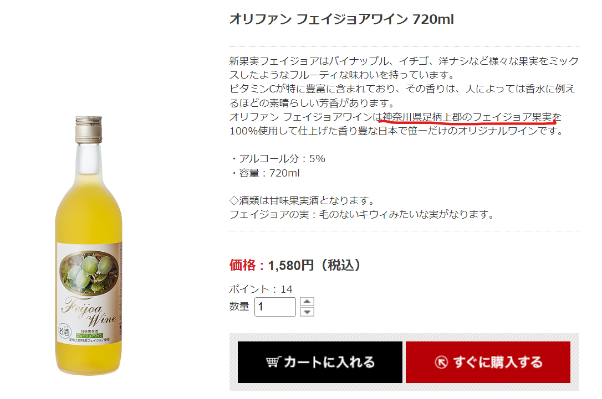
Task: Open the Feijoa wine bottle image
Action: [89, 245]
